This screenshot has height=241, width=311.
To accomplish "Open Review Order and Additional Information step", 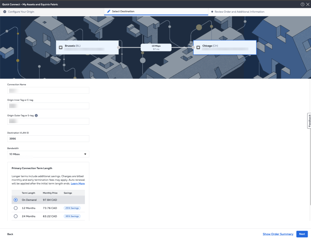I will 239,12.
